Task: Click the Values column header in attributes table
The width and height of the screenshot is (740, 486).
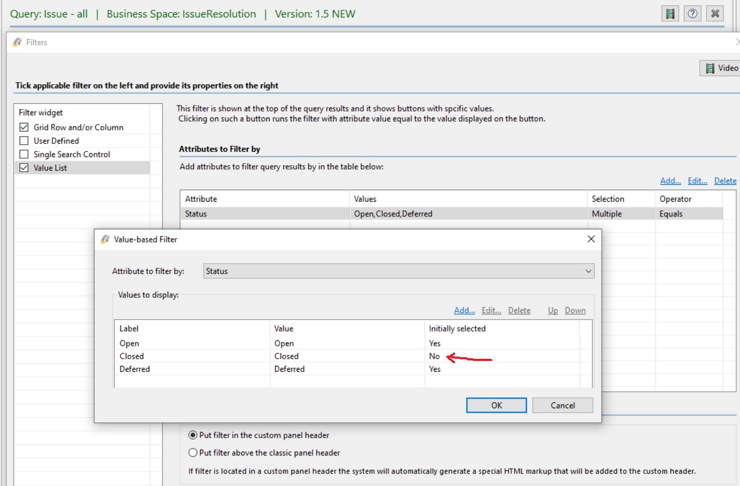Action: (x=468, y=199)
